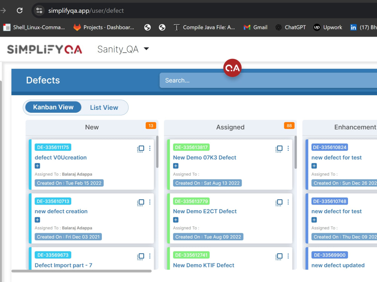Click Created On Sat Aug 13 2022 label

[x=207, y=183]
